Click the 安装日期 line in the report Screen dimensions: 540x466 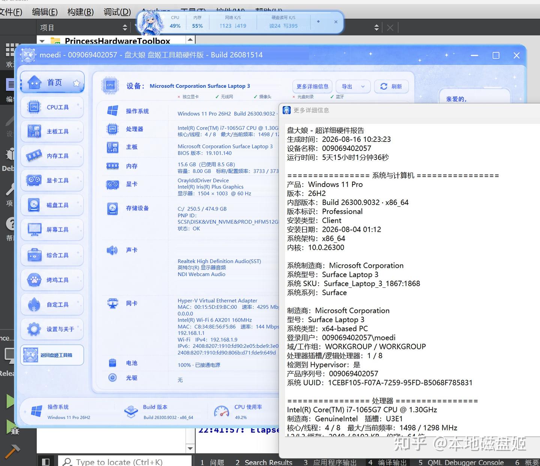(334, 230)
